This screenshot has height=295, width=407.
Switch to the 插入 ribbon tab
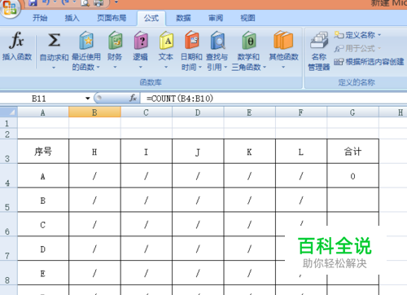click(72, 18)
